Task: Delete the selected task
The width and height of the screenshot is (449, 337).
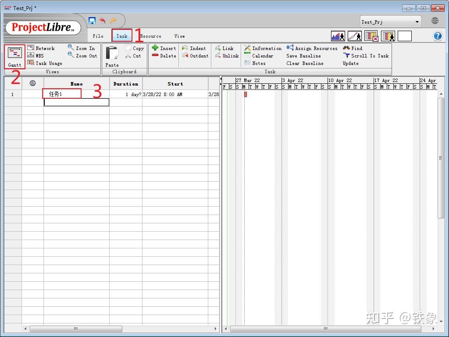Action: (164, 56)
